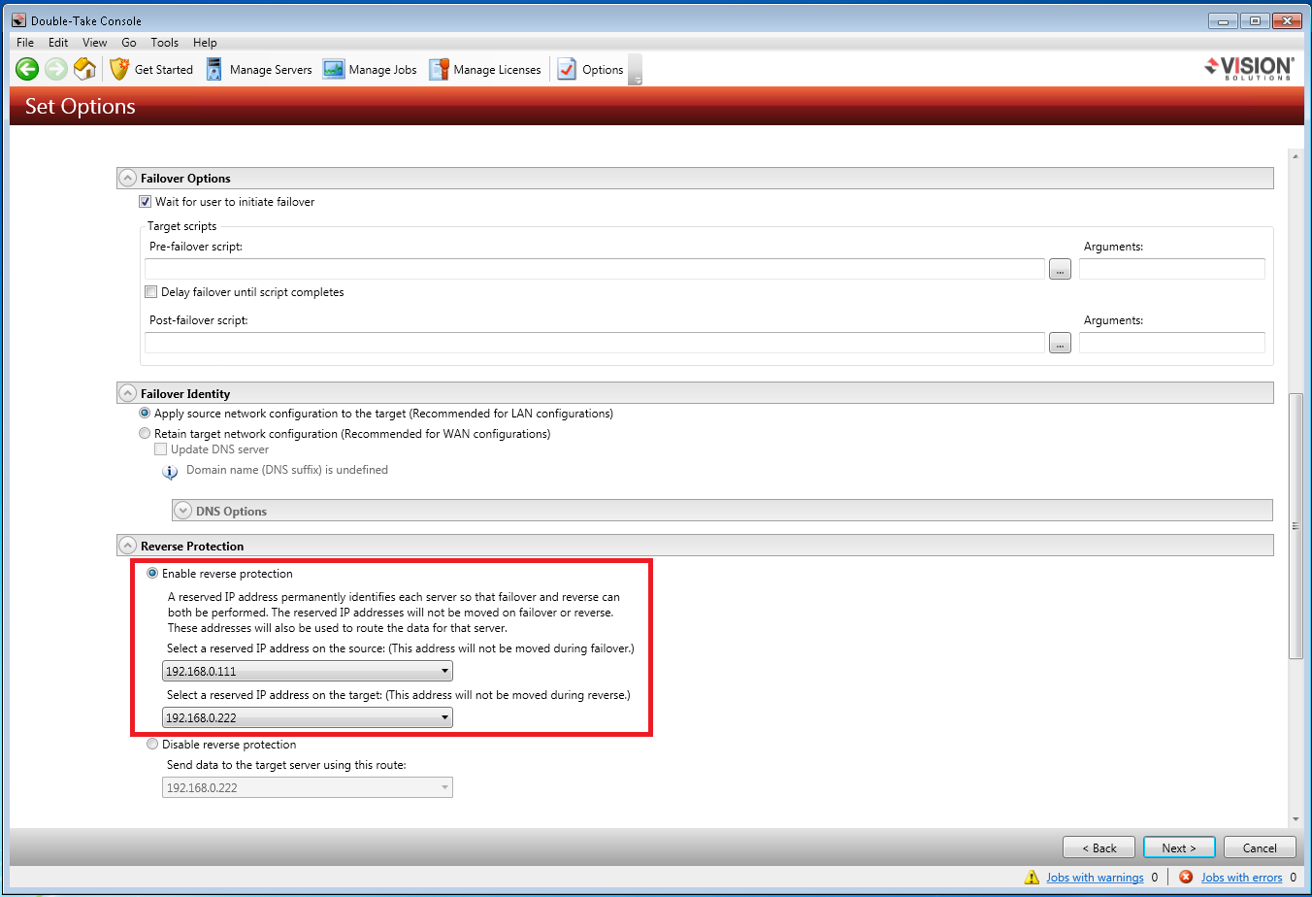1312x897 pixels.
Task: Open Manage Jobs toolbar icon
Action: tap(334, 69)
